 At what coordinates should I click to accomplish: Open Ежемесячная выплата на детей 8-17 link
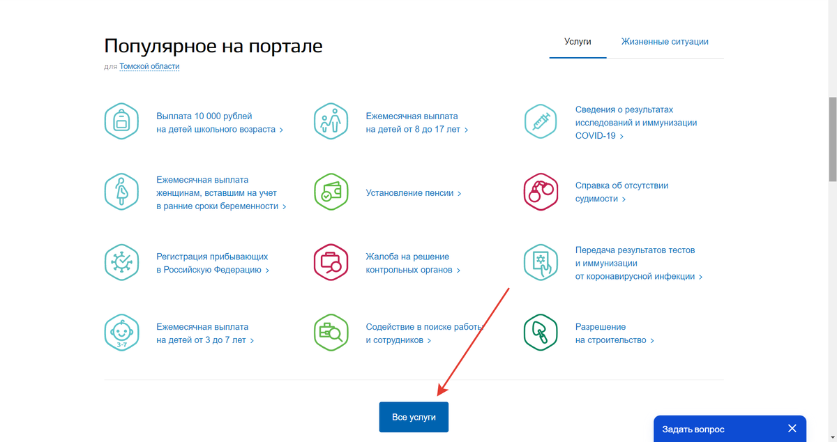(416, 123)
